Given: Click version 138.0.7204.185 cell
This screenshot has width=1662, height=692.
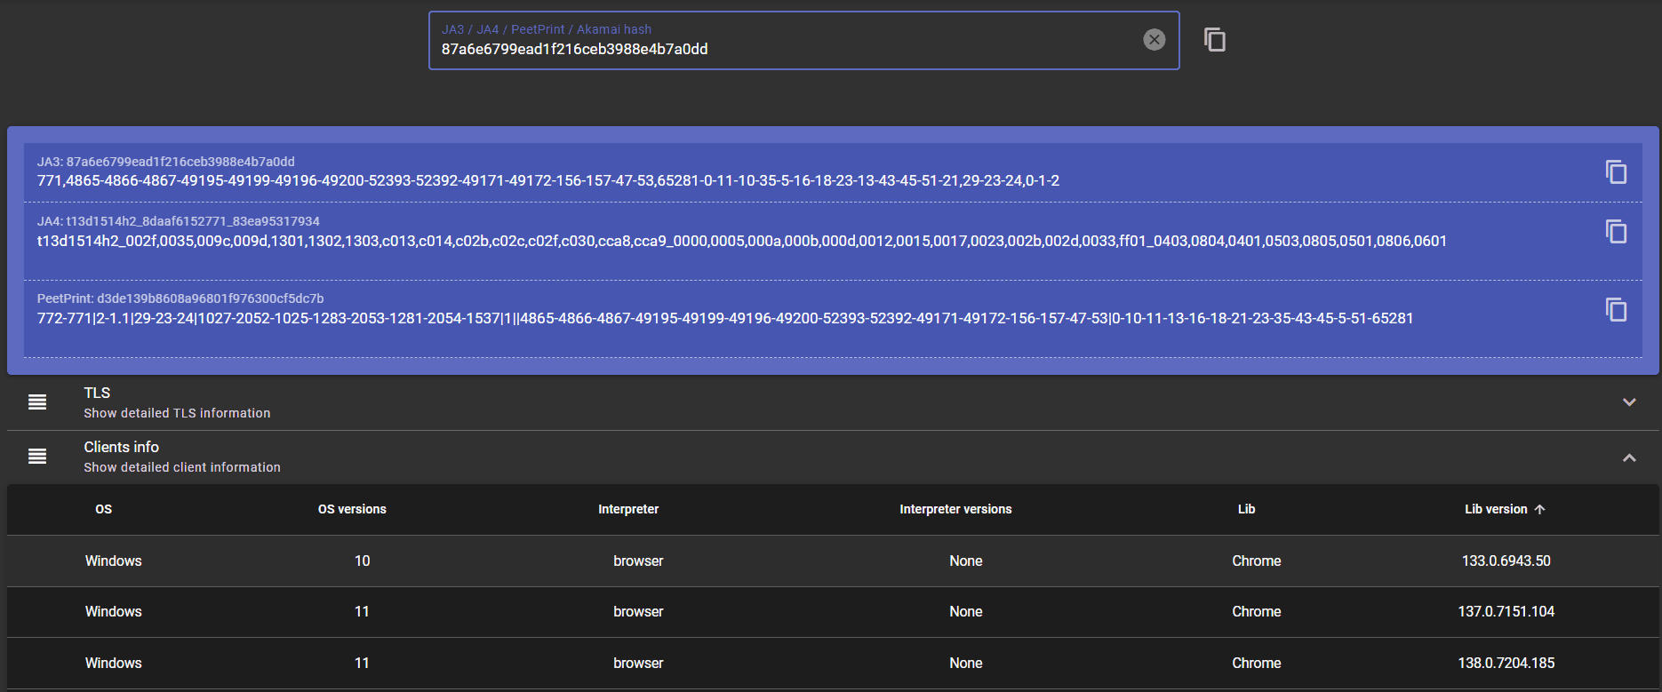Looking at the screenshot, I should pyautogui.click(x=1506, y=663).
